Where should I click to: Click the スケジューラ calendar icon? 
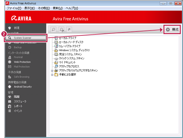click(10, 101)
